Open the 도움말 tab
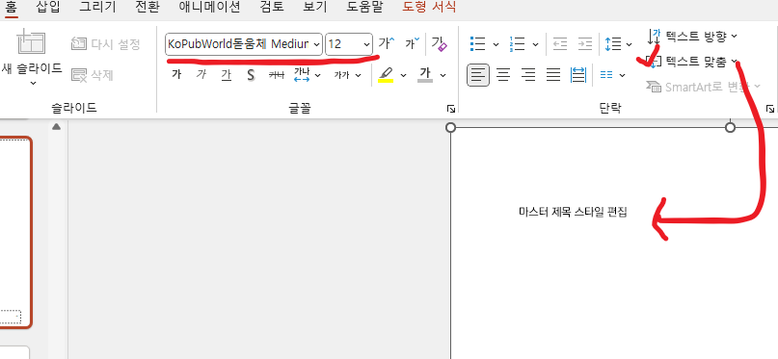 tap(364, 7)
